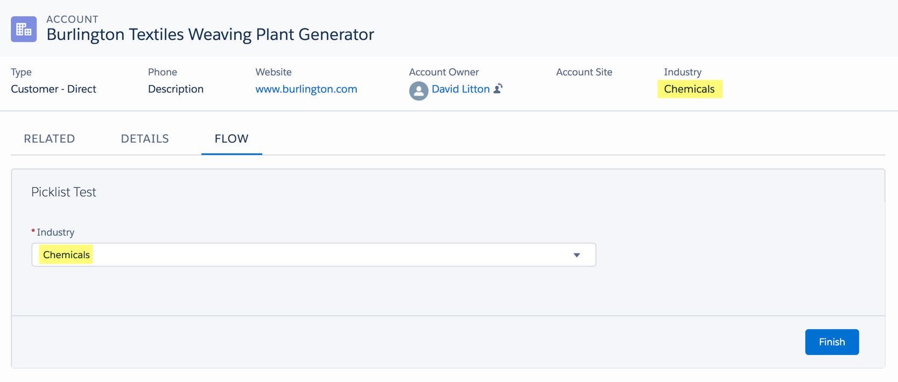Click the Picklist Test heading
The image size is (898, 382).
[x=64, y=192]
